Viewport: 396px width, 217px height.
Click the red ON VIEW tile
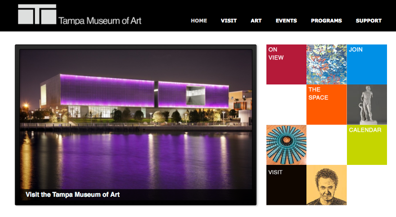click(x=286, y=65)
